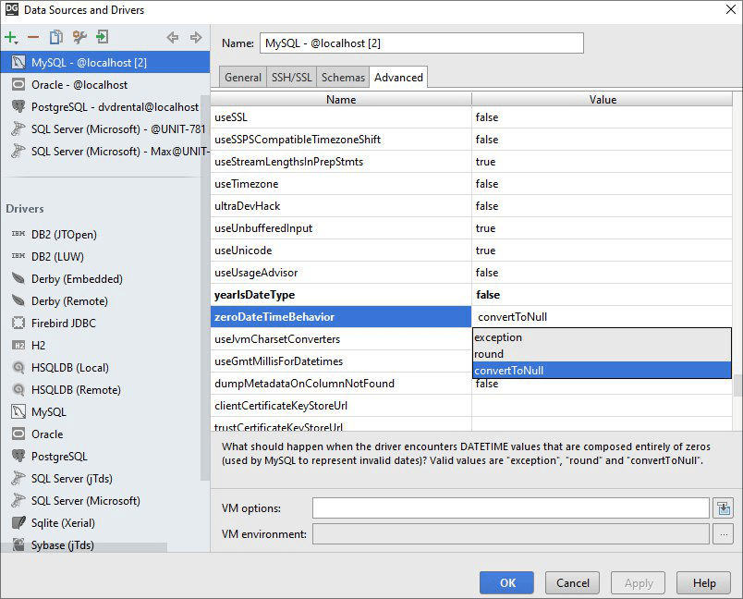Open data source settings via the wrench icon
743x599 pixels.
[x=79, y=38]
